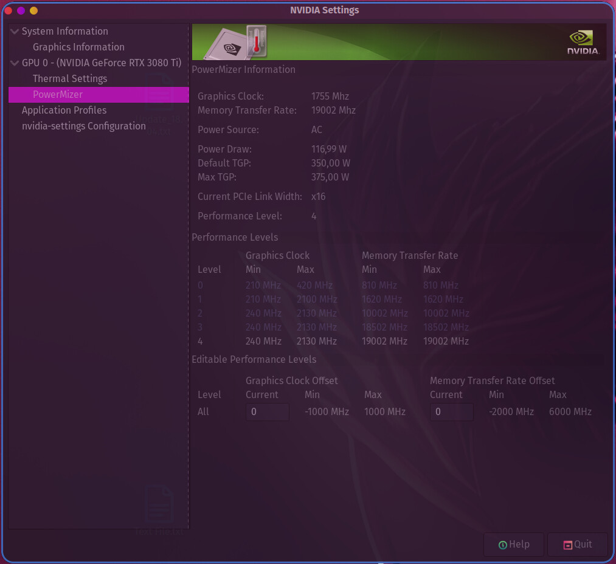The height and width of the screenshot is (564, 616).
Task: Click the orange title bar button
Action: (x=34, y=10)
